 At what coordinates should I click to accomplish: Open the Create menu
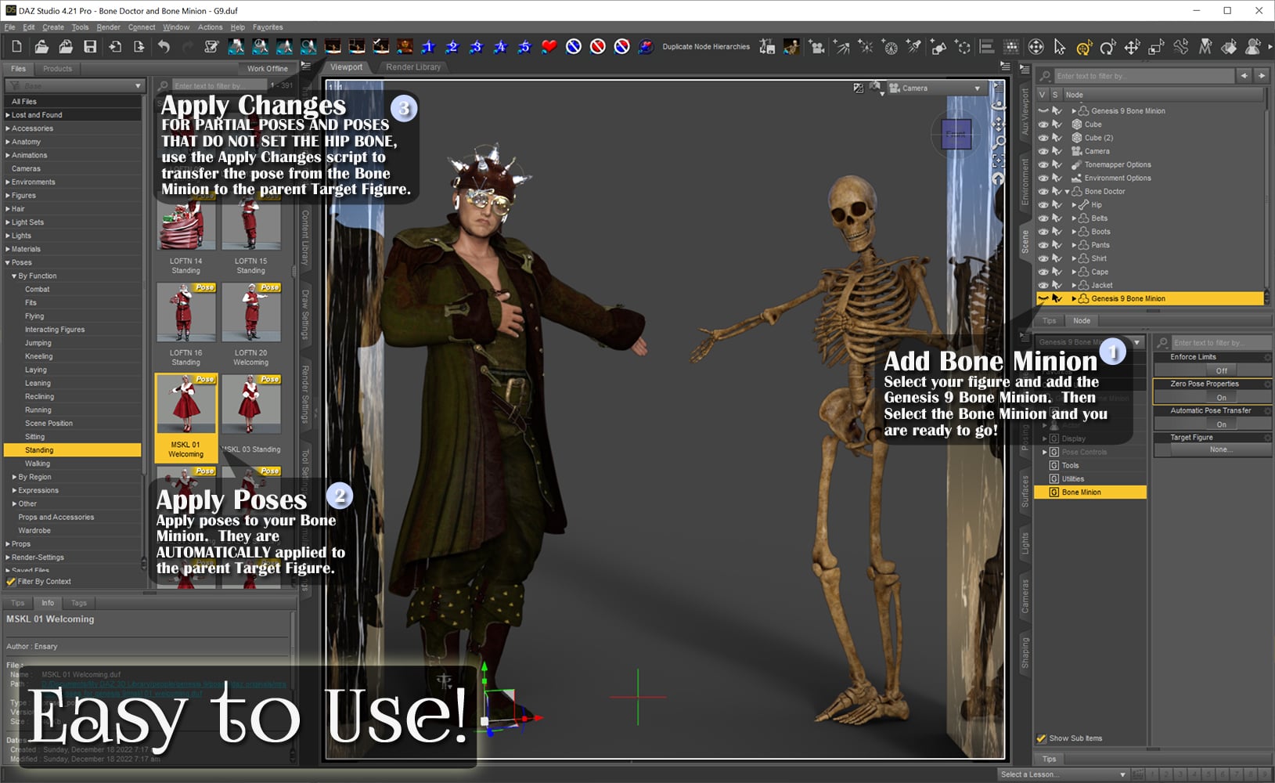click(53, 27)
